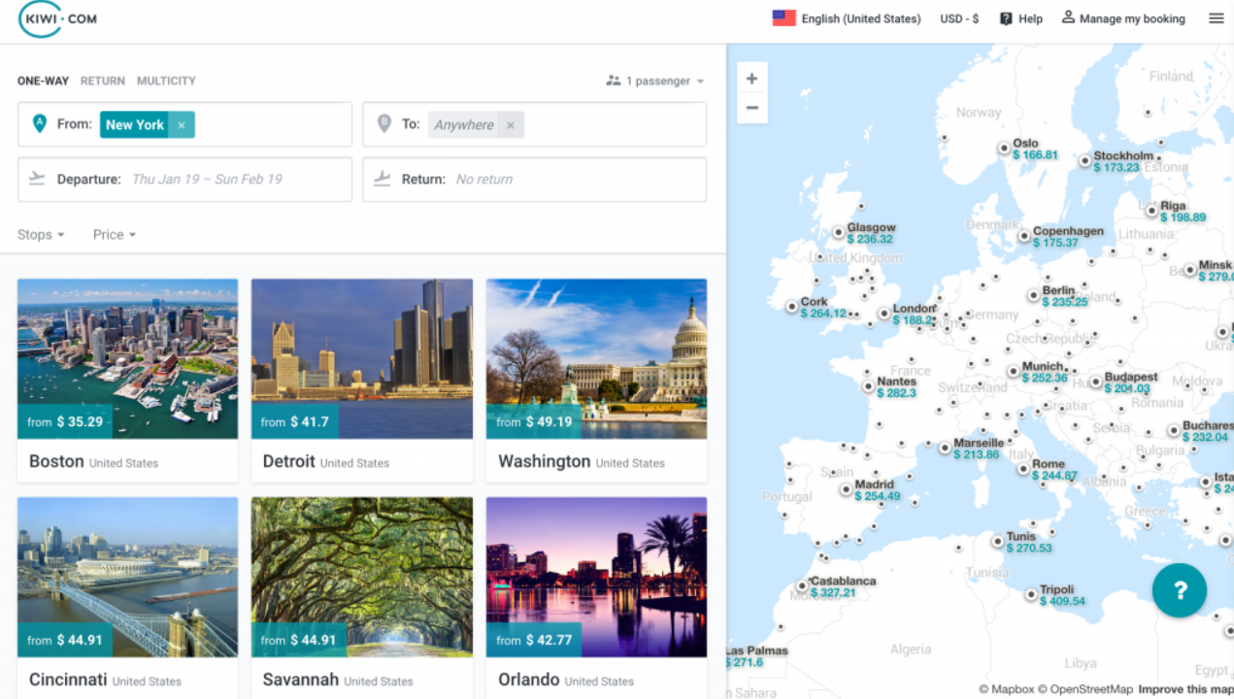Select the Cork map marker

click(791, 307)
